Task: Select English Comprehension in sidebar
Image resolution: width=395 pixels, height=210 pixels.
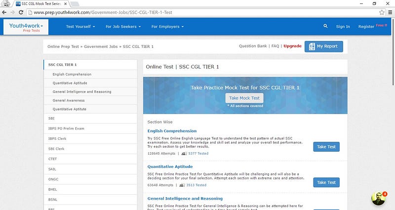Action: coord(90,75)
